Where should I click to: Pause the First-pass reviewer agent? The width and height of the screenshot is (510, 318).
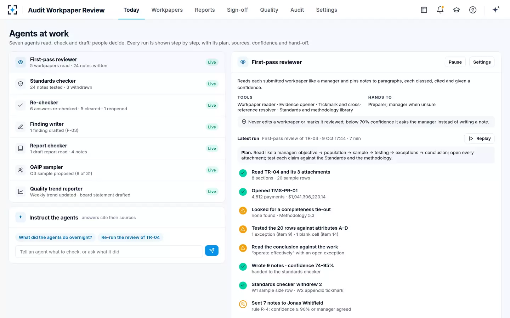455,62
